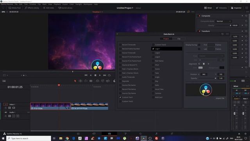The image size is (250, 141).
Task: Toggle loop playback
Action: 109,75
